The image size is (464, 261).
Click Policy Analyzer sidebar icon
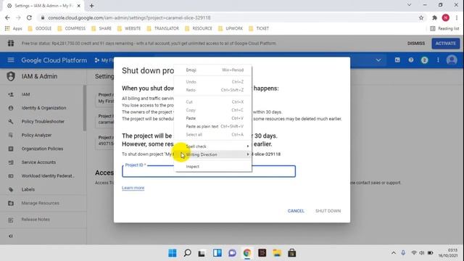[x=11, y=136]
